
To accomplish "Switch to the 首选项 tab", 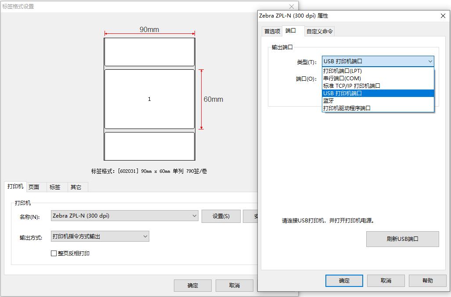I will pyautogui.click(x=271, y=31).
